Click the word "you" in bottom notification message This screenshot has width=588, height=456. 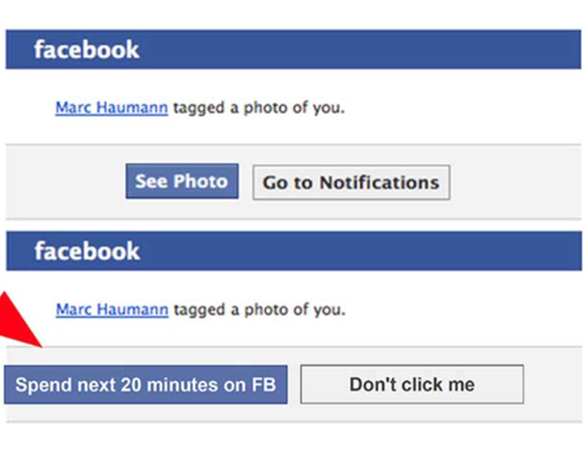[328, 310]
